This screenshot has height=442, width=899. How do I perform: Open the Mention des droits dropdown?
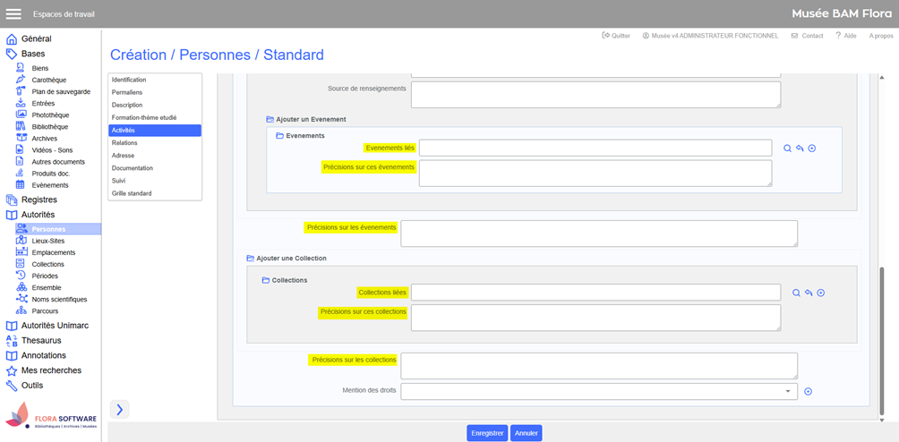click(788, 392)
